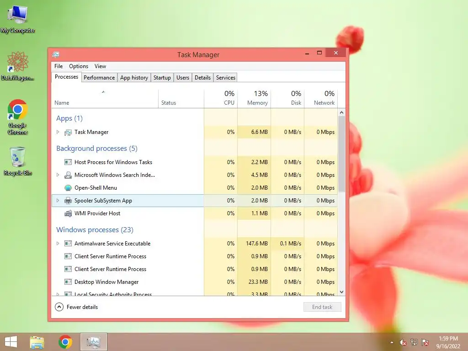Click the process list scrollbar thumb

tap(341, 154)
